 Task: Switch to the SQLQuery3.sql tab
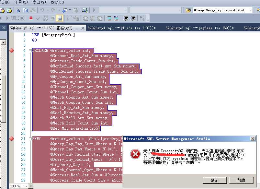[199, 28]
